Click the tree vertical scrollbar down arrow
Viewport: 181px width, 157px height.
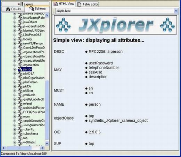tap(47, 143)
